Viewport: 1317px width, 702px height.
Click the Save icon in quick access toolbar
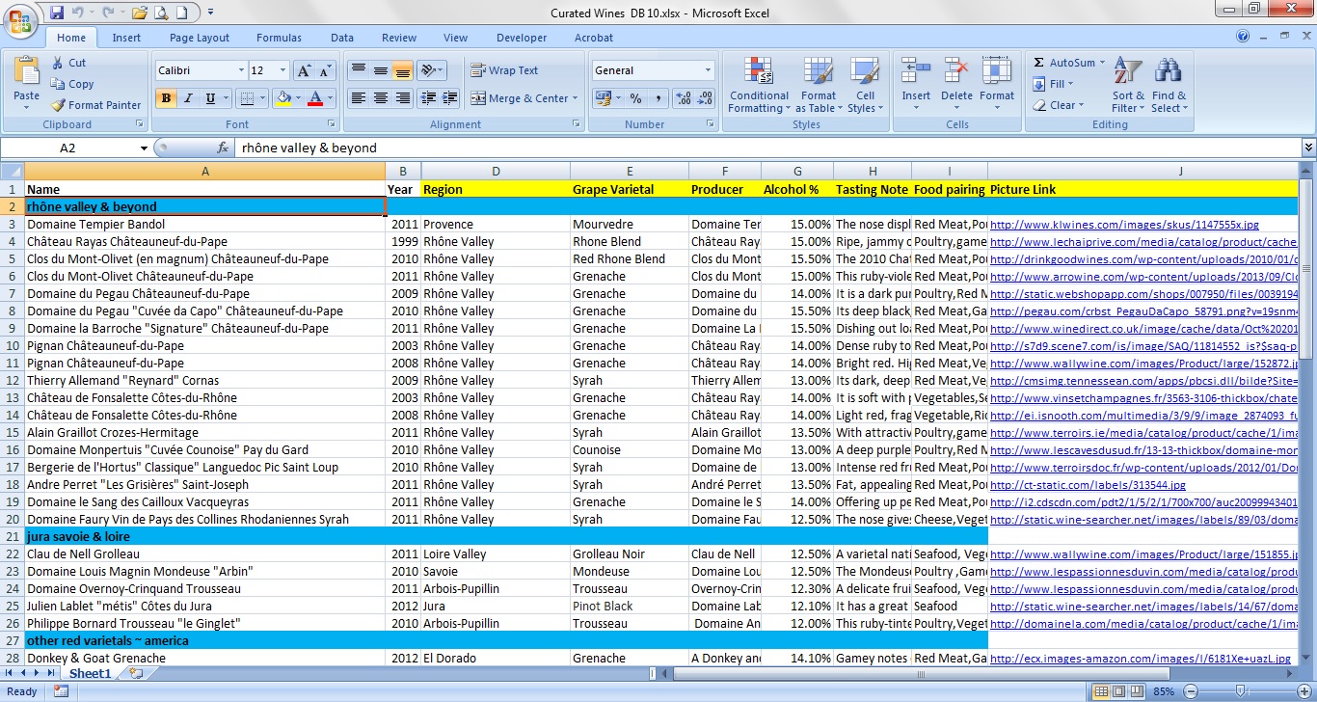click(x=56, y=13)
